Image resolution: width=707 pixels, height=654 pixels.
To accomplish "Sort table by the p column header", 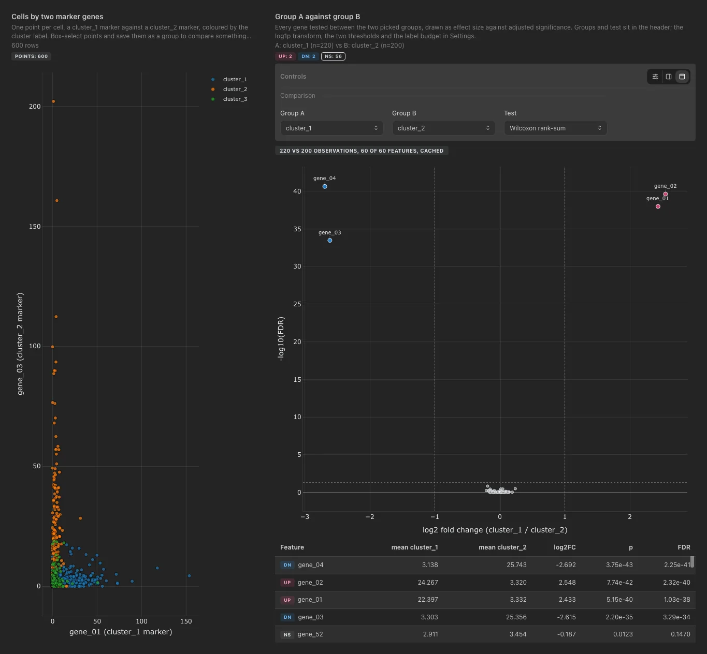I will [631, 547].
